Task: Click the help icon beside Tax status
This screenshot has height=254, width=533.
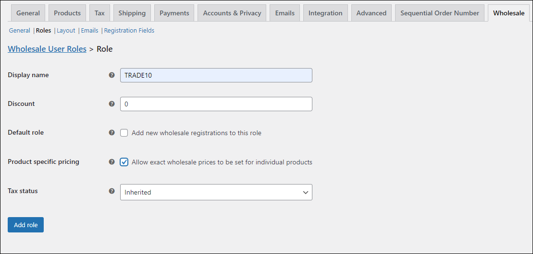Action: pos(112,191)
